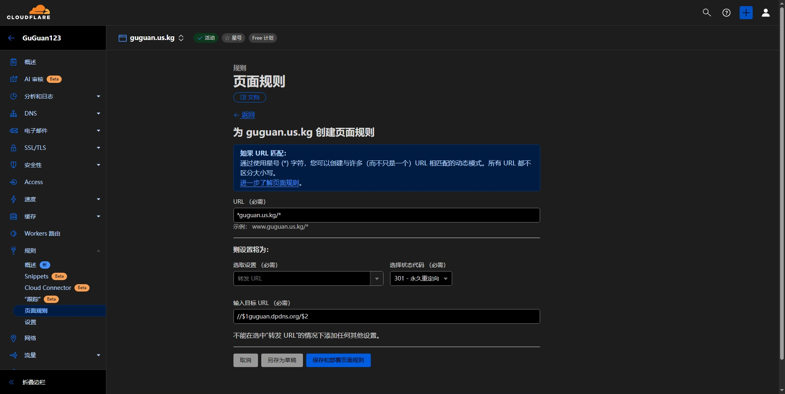The image size is (785, 394).
Task: Click the 概述 overview sidebar icon
Action: point(13,62)
